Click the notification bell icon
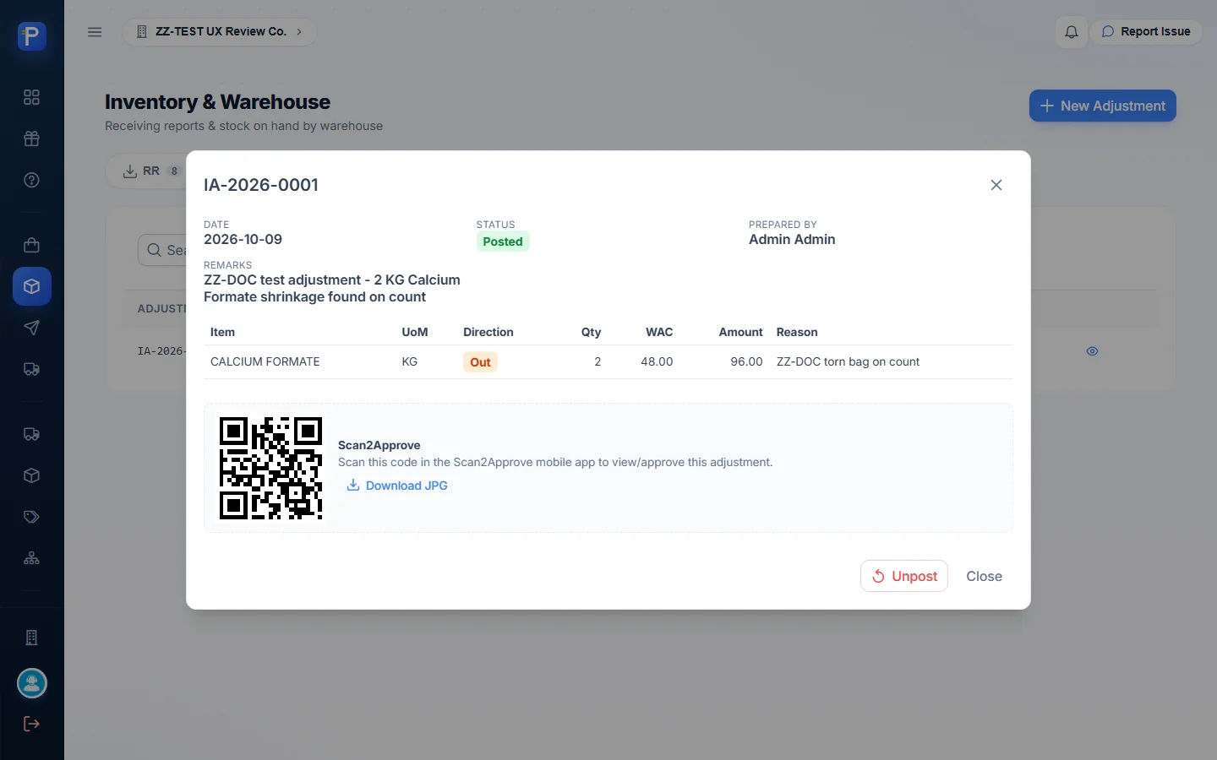This screenshot has height=760, width=1217. (x=1071, y=32)
